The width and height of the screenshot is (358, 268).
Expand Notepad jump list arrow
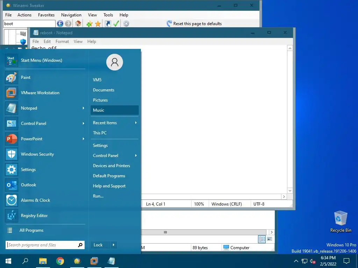pos(83,108)
